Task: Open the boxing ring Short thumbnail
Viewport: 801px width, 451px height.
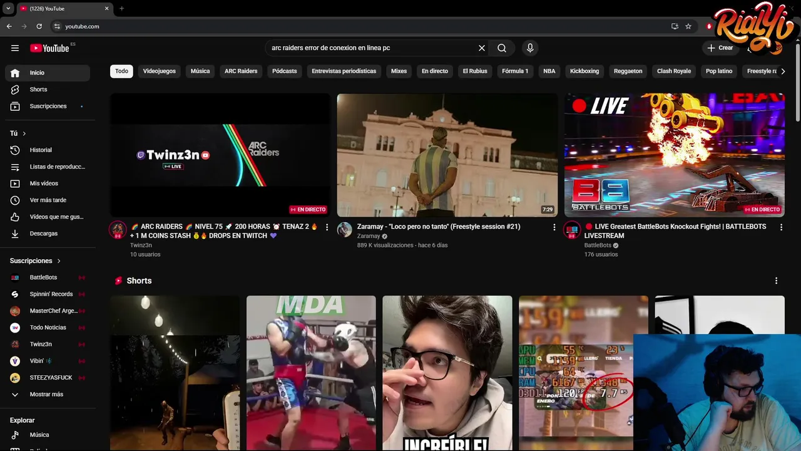Action: (x=311, y=373)
